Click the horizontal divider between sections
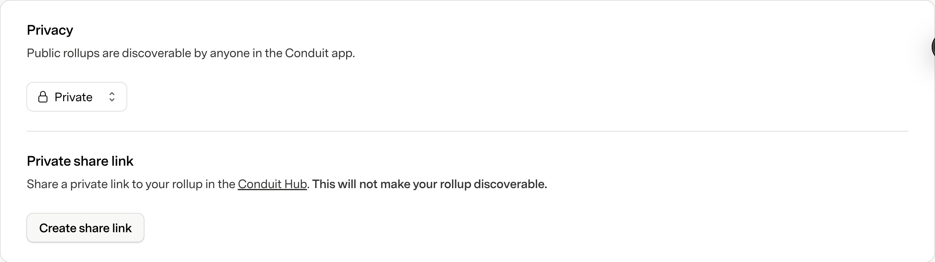Screen dimensions: 935x262 tap(467, 131)
